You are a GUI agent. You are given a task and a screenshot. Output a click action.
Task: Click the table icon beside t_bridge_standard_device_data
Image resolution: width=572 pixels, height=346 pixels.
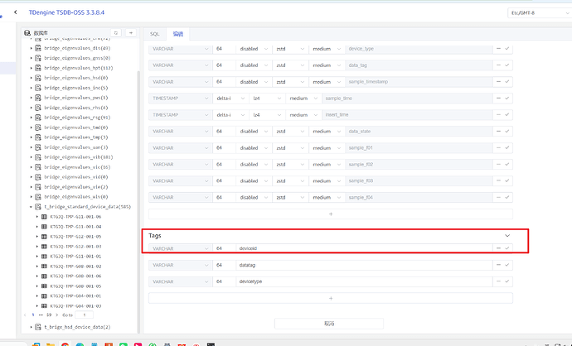38,206
